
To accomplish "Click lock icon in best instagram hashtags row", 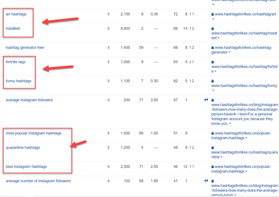I will coord(212,167).
